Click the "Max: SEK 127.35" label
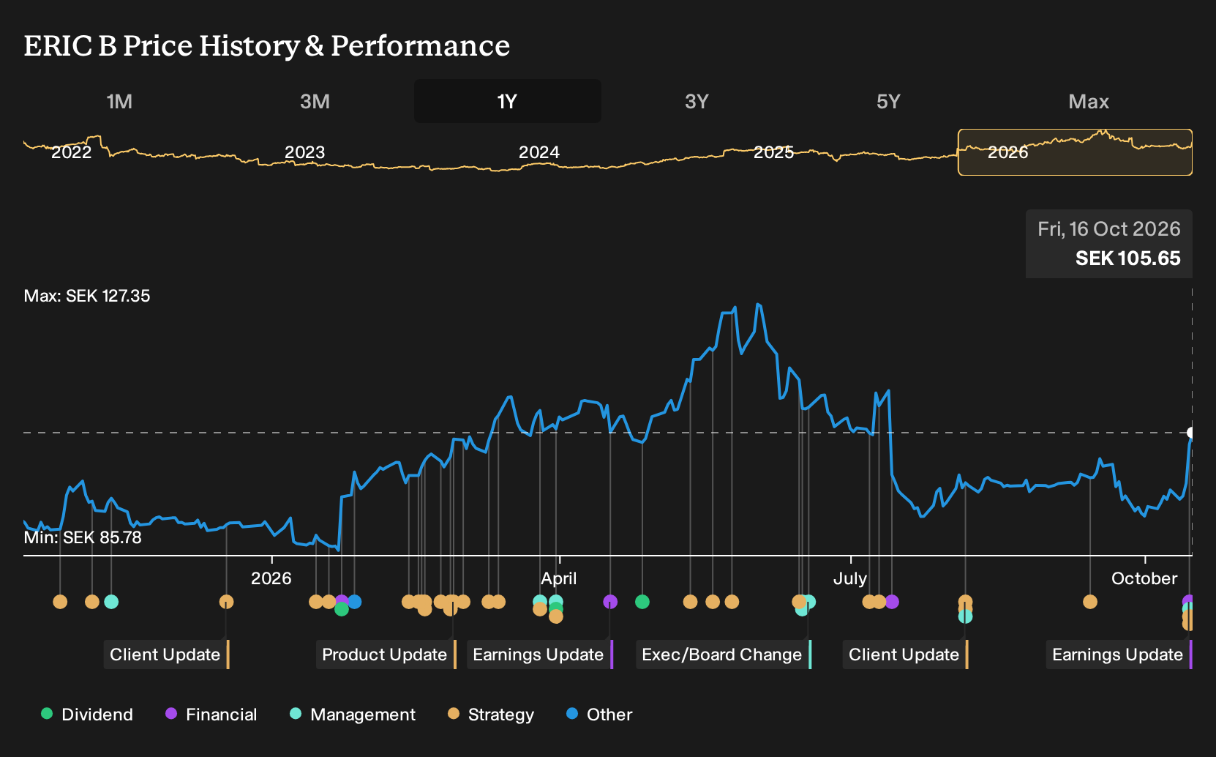The height and width of the screenshot is (757, 1216). pos(87,296)
